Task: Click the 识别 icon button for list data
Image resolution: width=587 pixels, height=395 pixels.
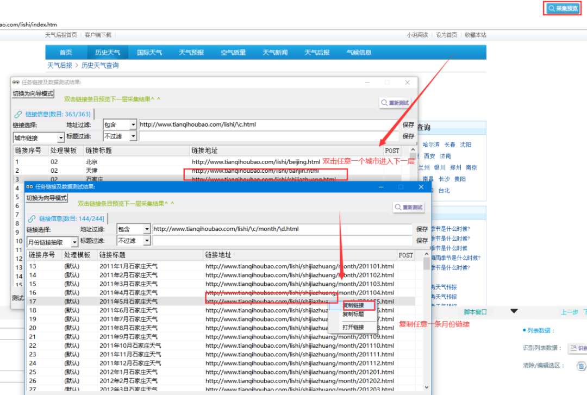Action: point(577,348)
